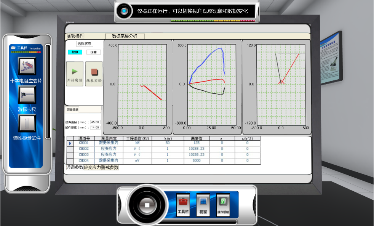Pick the 游标卡尺 caliper tool
The image size is (374, 226).
(27, 95)
